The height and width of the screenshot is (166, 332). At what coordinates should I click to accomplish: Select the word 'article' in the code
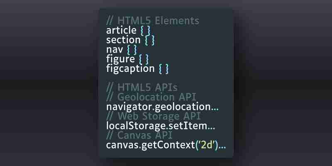pos(121,30)
